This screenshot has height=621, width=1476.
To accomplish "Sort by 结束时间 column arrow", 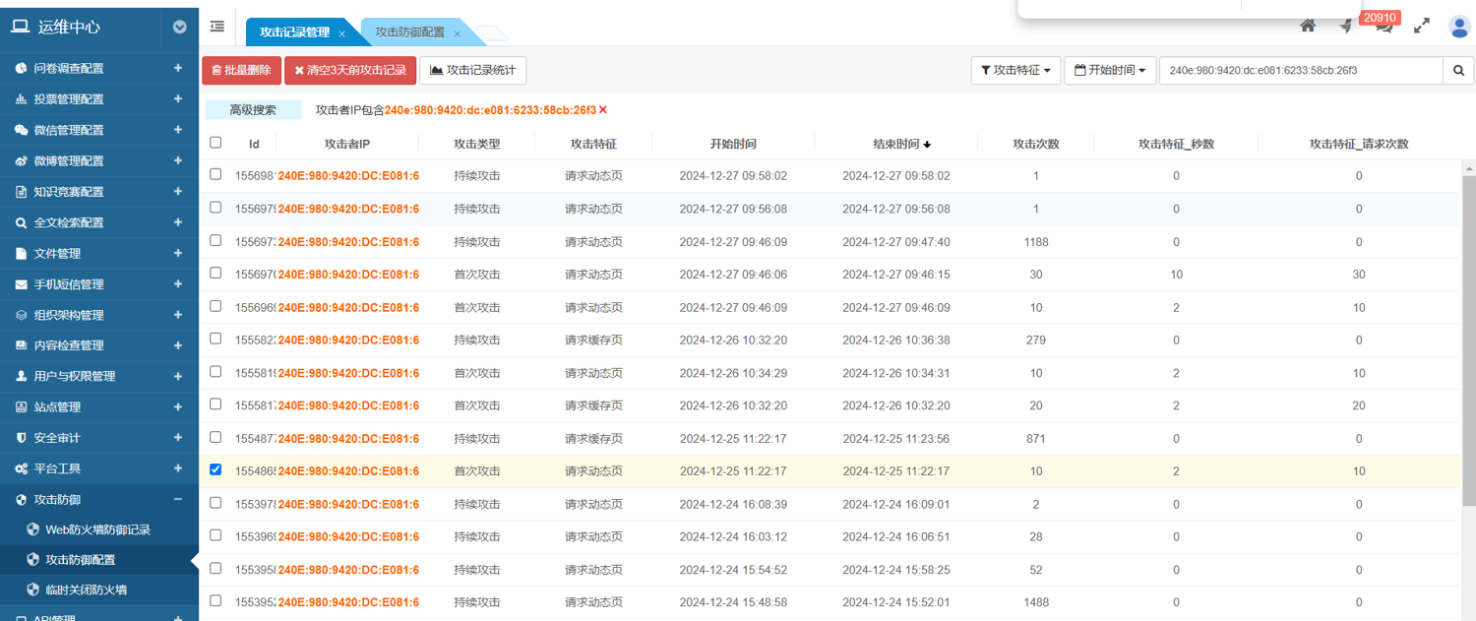I will pyautogui.click(x=927, y=145).
